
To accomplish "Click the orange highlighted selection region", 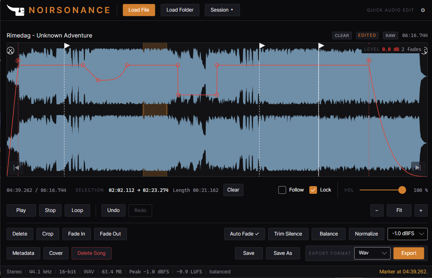I will pyautogui.click(x=155, y=110).
